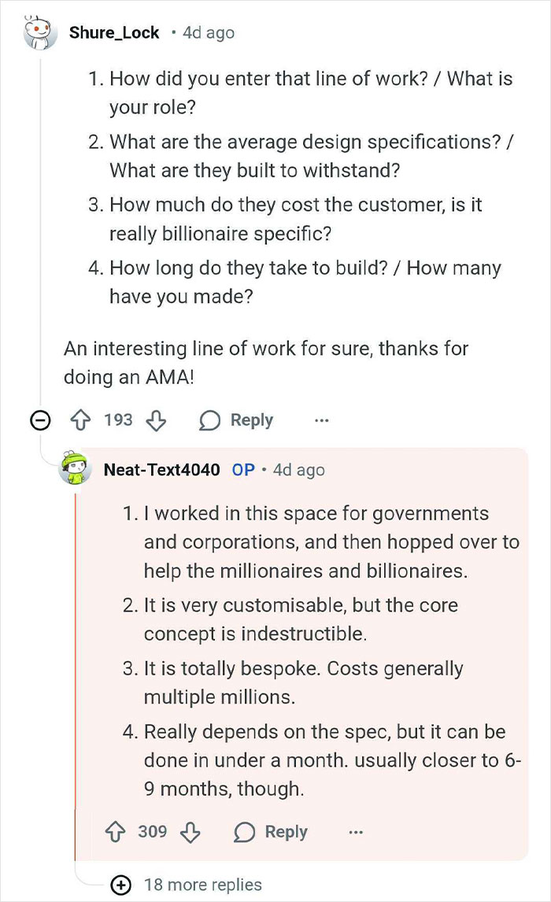Click the 193 vote count
Image resolution: width=551 pixels, height=902 pixels.
117,420
